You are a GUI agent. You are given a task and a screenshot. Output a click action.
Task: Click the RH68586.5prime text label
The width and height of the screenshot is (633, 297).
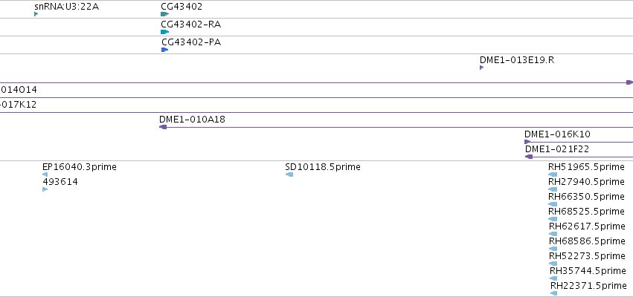pyautogui.click(x=587, y=241)
